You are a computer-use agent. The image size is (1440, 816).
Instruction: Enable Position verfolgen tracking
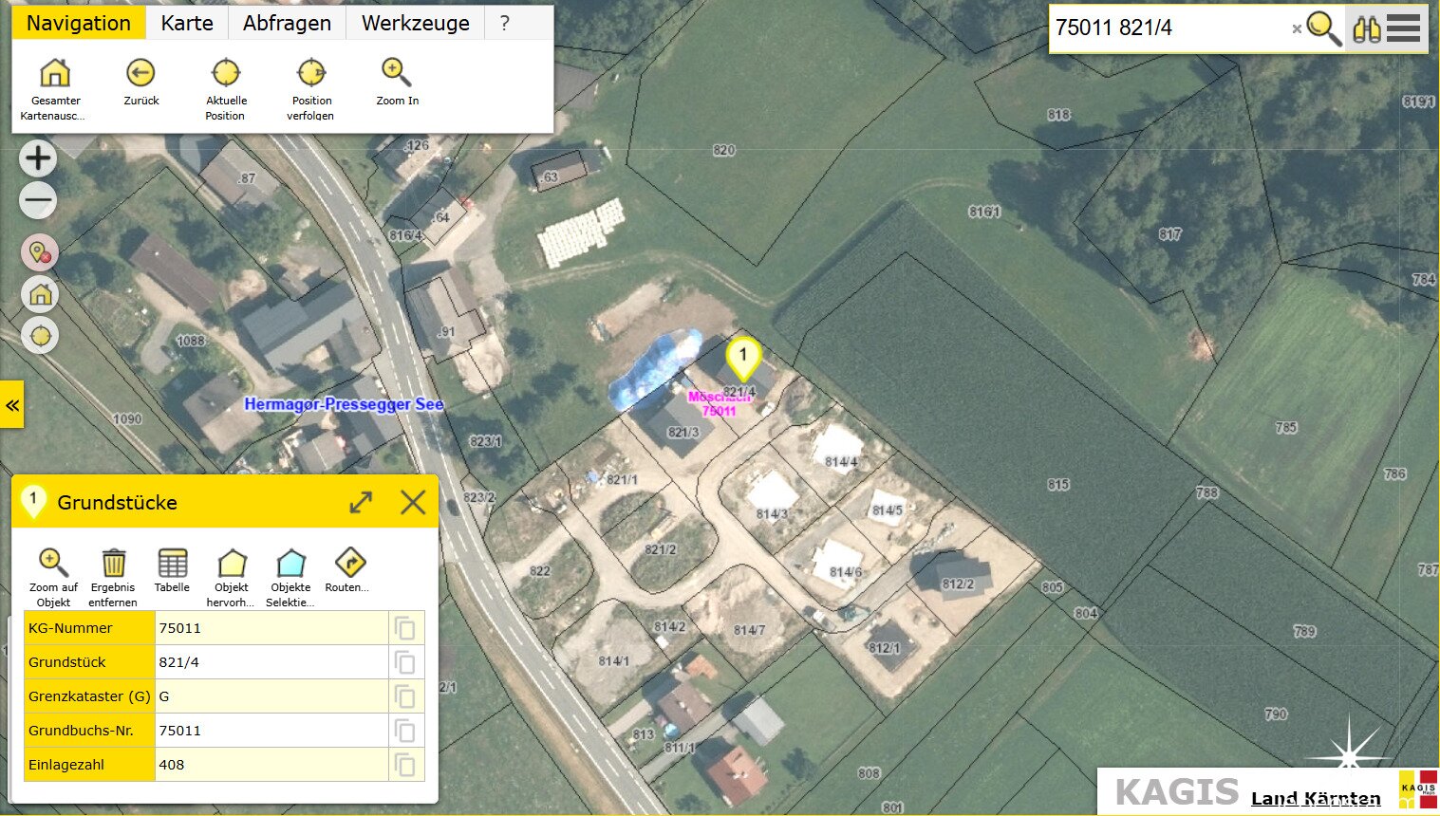point(311,74)
